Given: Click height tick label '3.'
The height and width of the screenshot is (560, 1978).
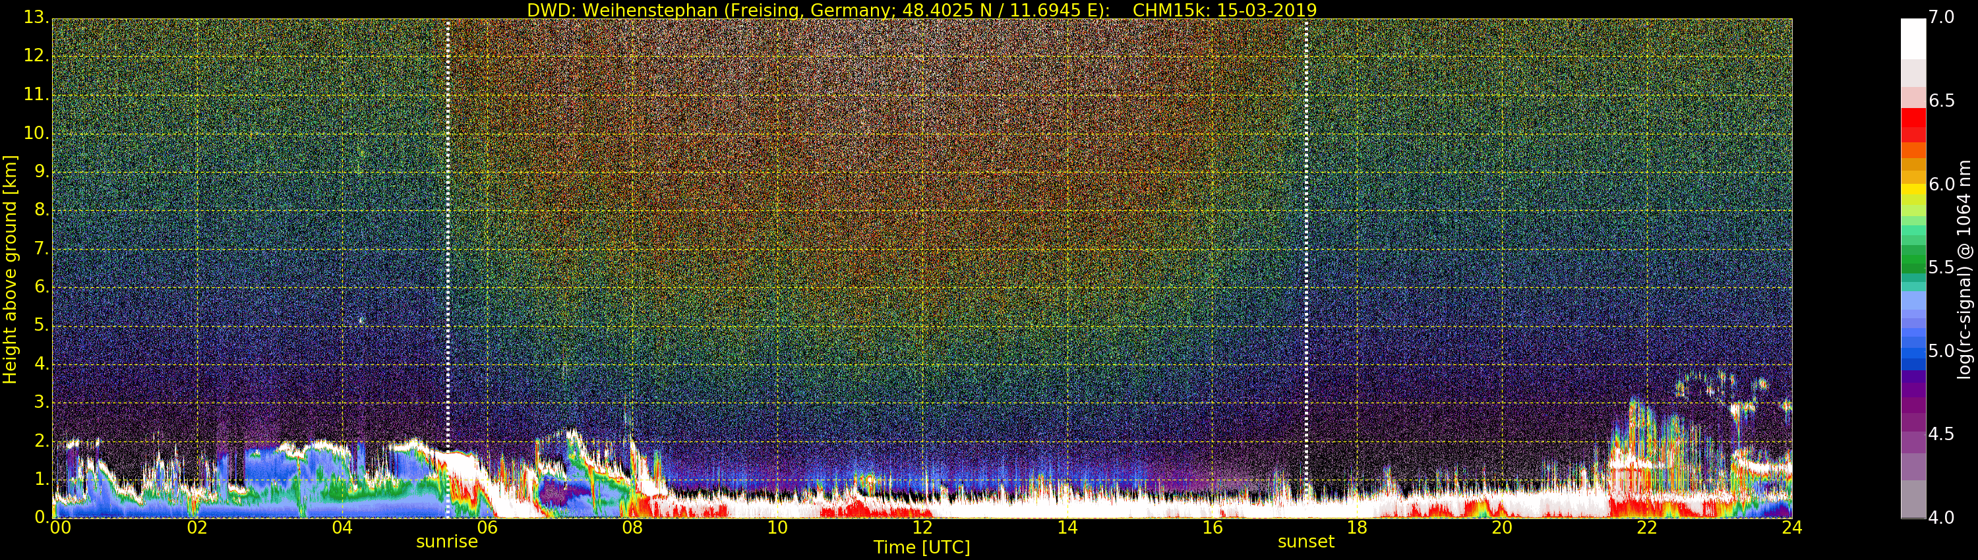Looking at the screenshot, I should tap(41, 402).
